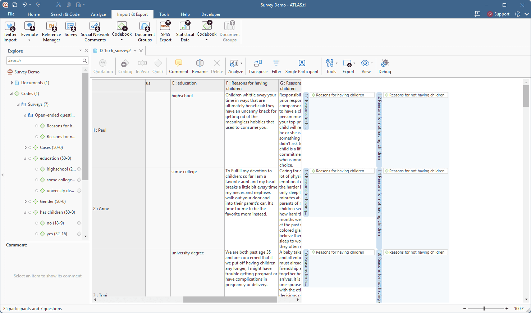Viewport: 531px width, 313px height.
Task: Transpose the survey table
Action: (258, 67)
